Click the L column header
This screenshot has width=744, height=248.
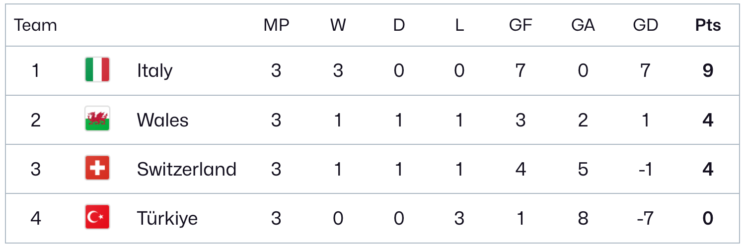coord(459,25)
